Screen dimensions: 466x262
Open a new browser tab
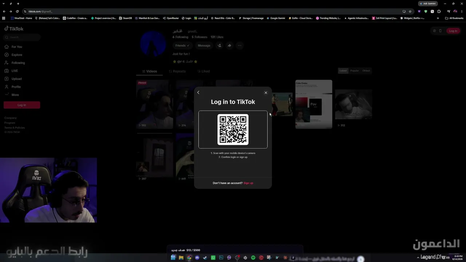pos(18,4)
